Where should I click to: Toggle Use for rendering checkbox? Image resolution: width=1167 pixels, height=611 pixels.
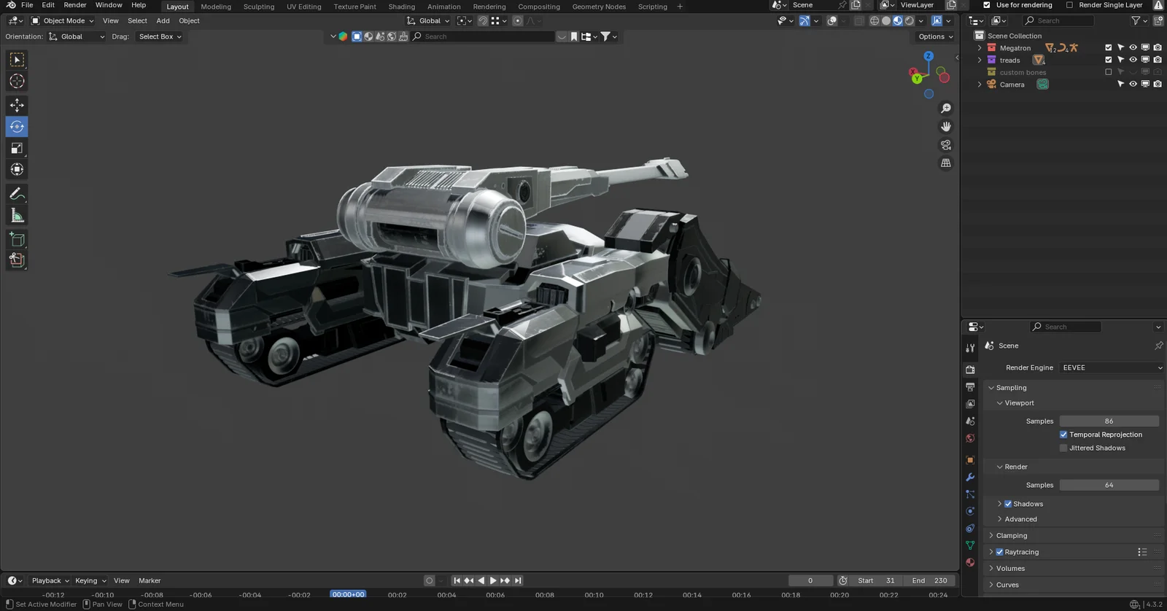coord(987,5)
